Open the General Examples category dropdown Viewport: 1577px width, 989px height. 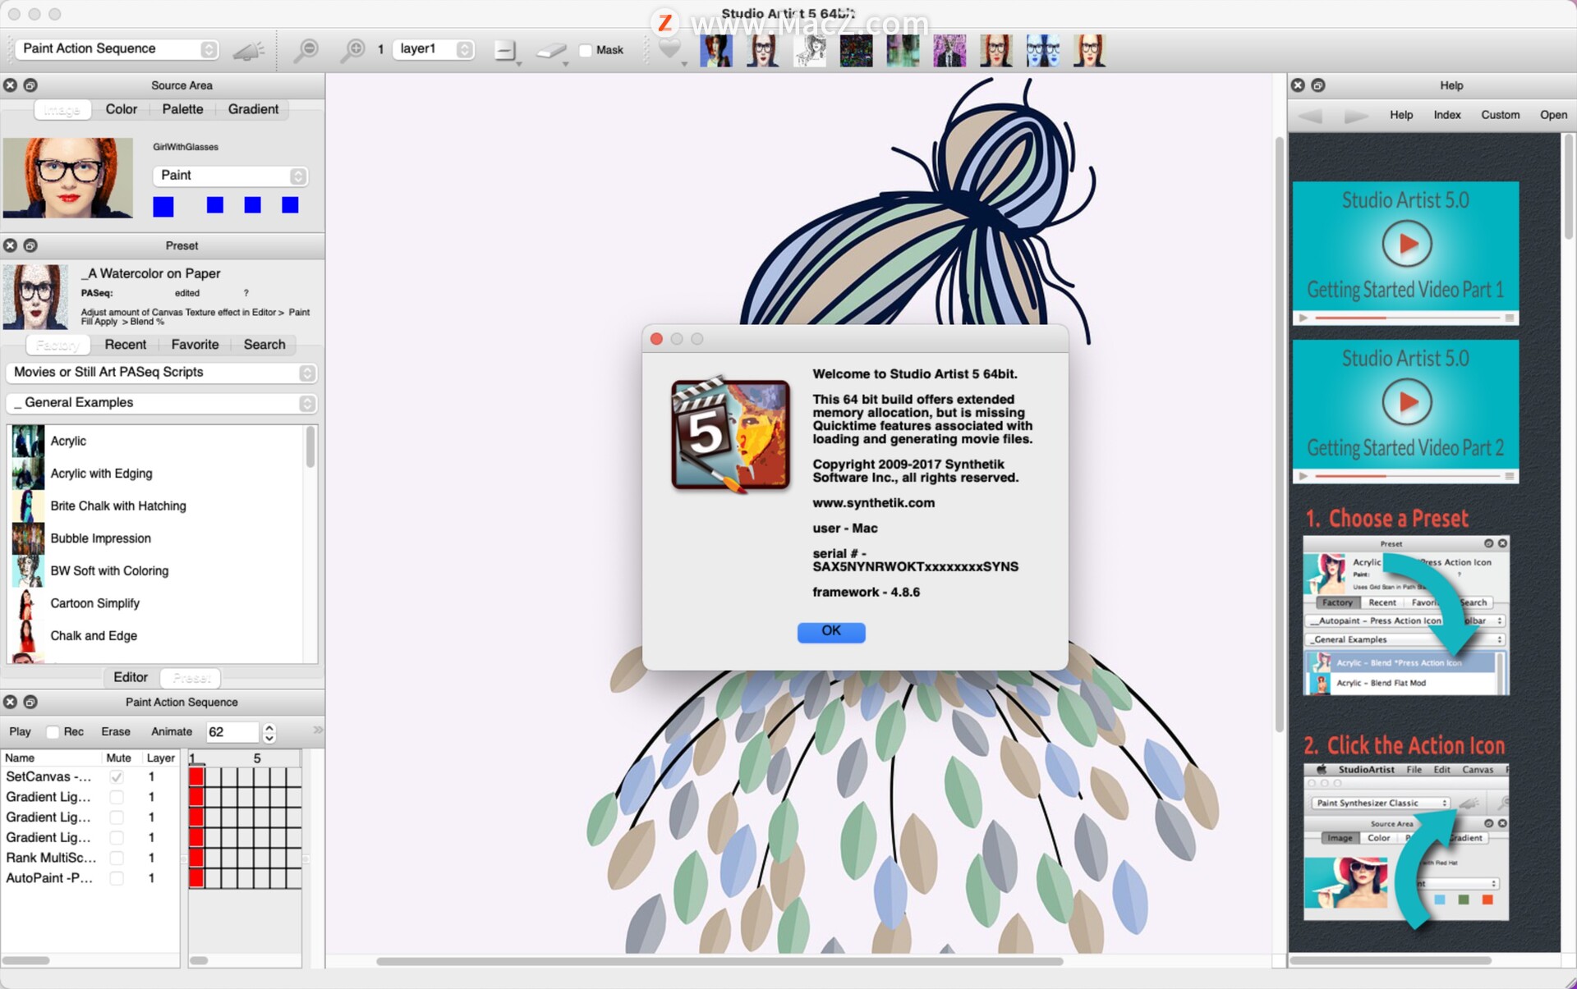161,402
